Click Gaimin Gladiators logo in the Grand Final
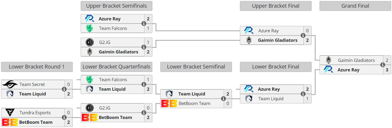 pos(329,60)
